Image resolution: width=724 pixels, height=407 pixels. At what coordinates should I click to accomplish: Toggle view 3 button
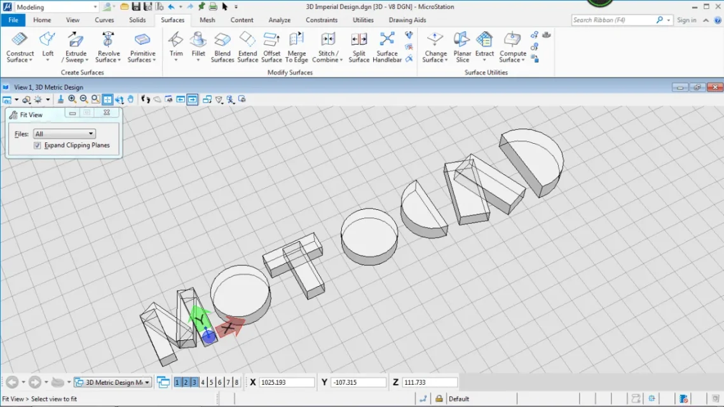[x=194, y=382]
